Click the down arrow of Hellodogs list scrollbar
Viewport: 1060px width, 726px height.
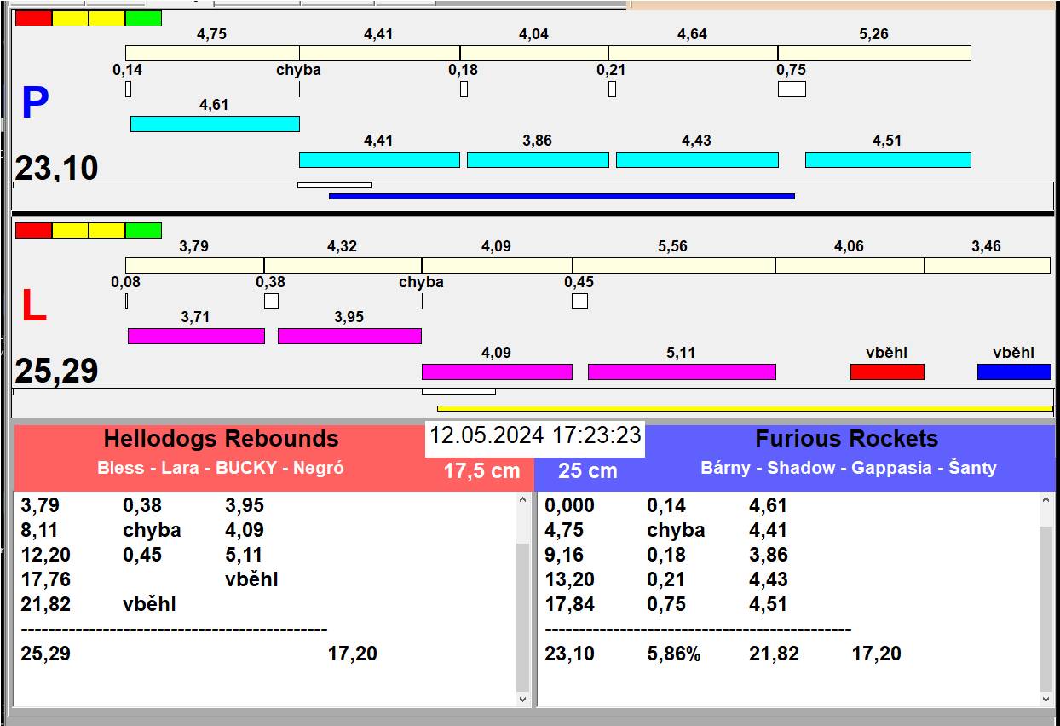click(x=523, y=699)
